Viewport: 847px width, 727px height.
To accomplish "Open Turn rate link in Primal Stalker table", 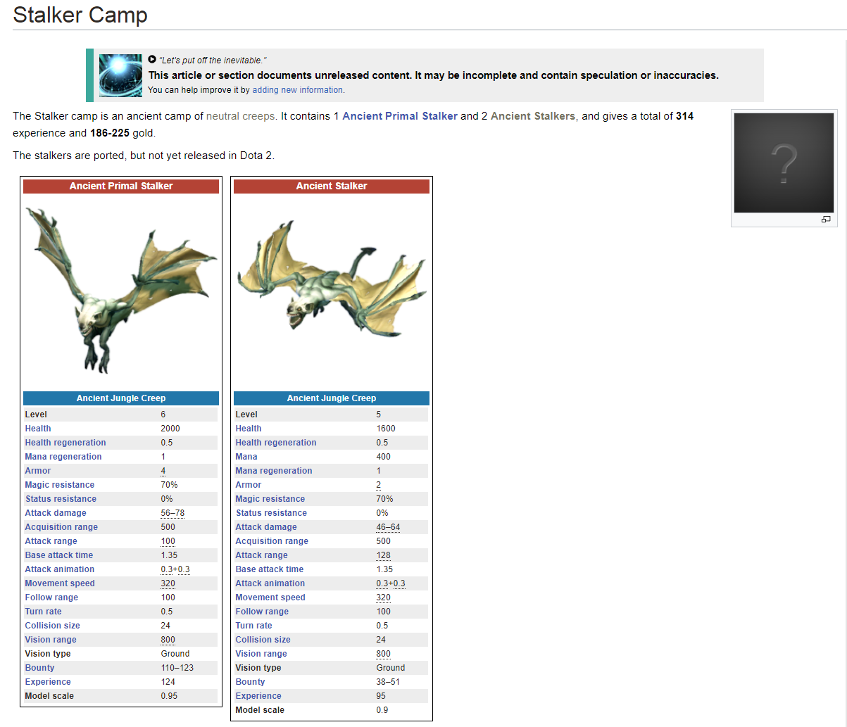I will (44, 612).
